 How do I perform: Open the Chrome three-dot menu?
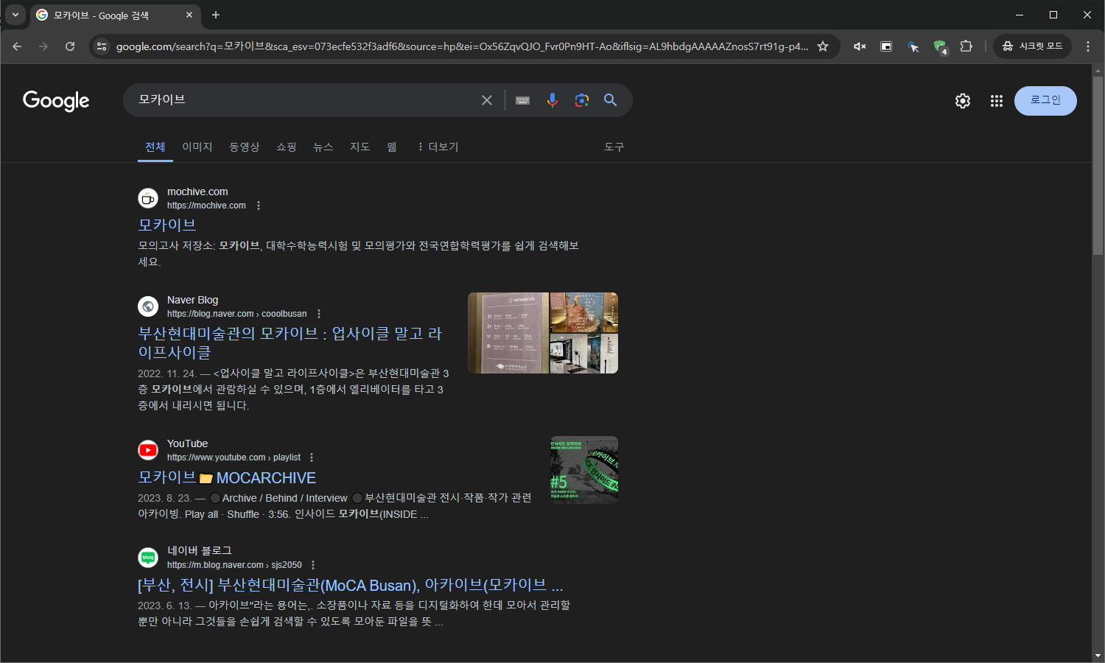pyautogui.click(x=1088, y=46)
